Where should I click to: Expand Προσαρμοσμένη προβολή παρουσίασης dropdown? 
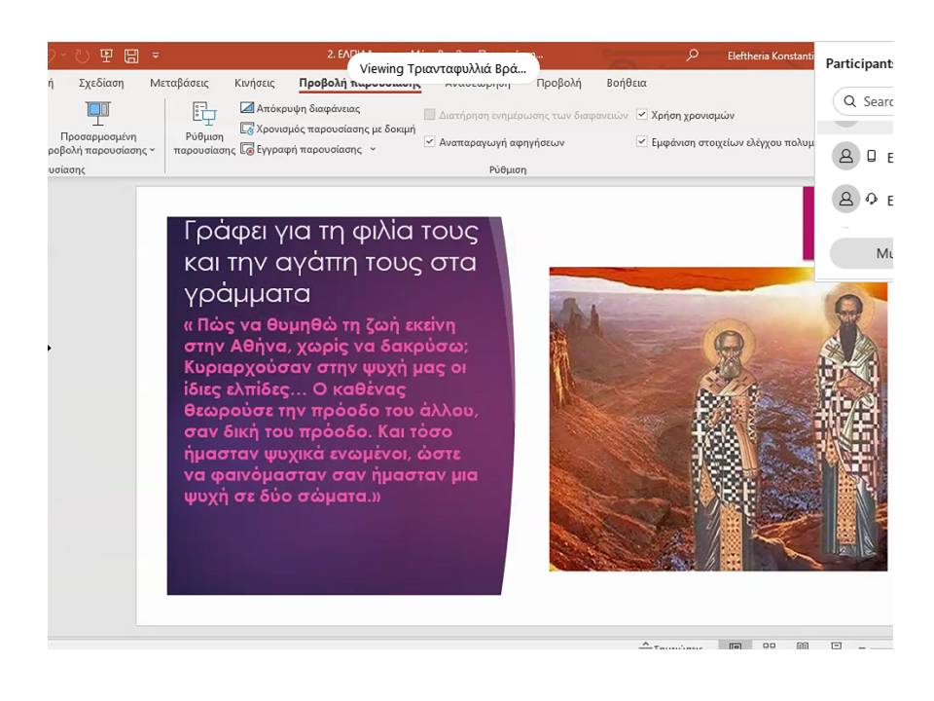98,143
